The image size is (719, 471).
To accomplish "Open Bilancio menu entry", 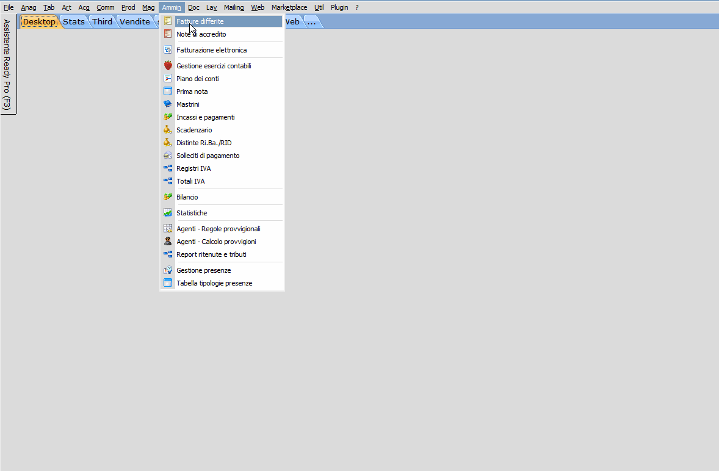I will 222,197.
